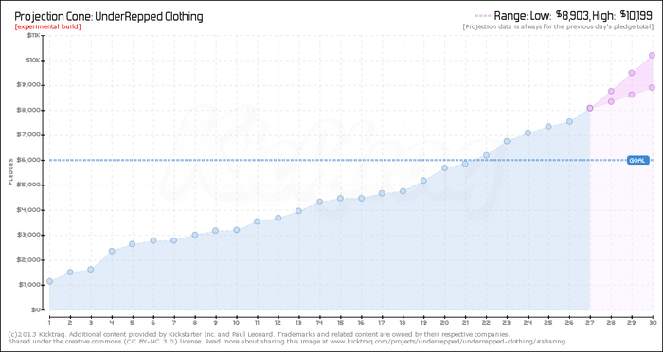663x352 pixels.
Task: Click the data point for day 3
Action: tap(91, 269)
